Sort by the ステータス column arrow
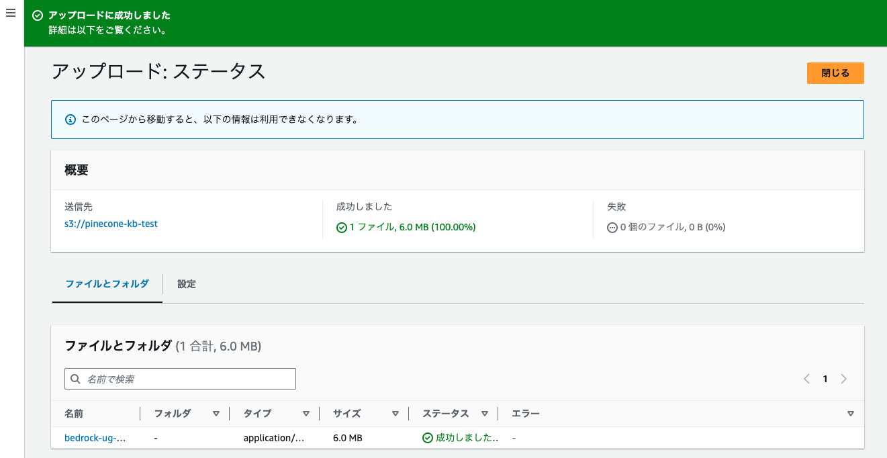Viewport: 887px width, 458px height. [x=485, y=414]
